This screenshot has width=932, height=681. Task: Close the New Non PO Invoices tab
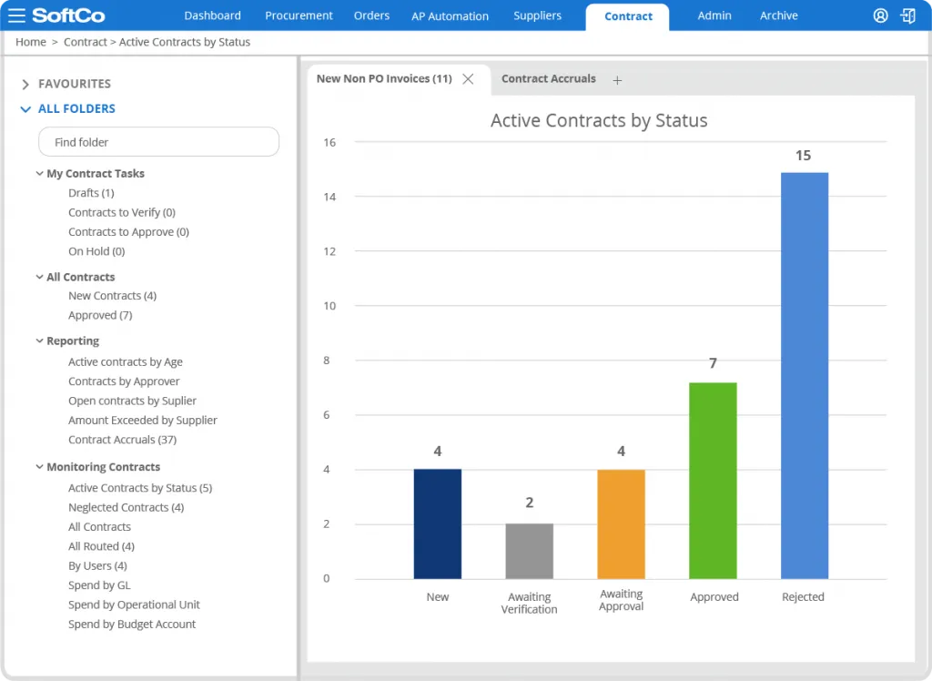(468, 79)
